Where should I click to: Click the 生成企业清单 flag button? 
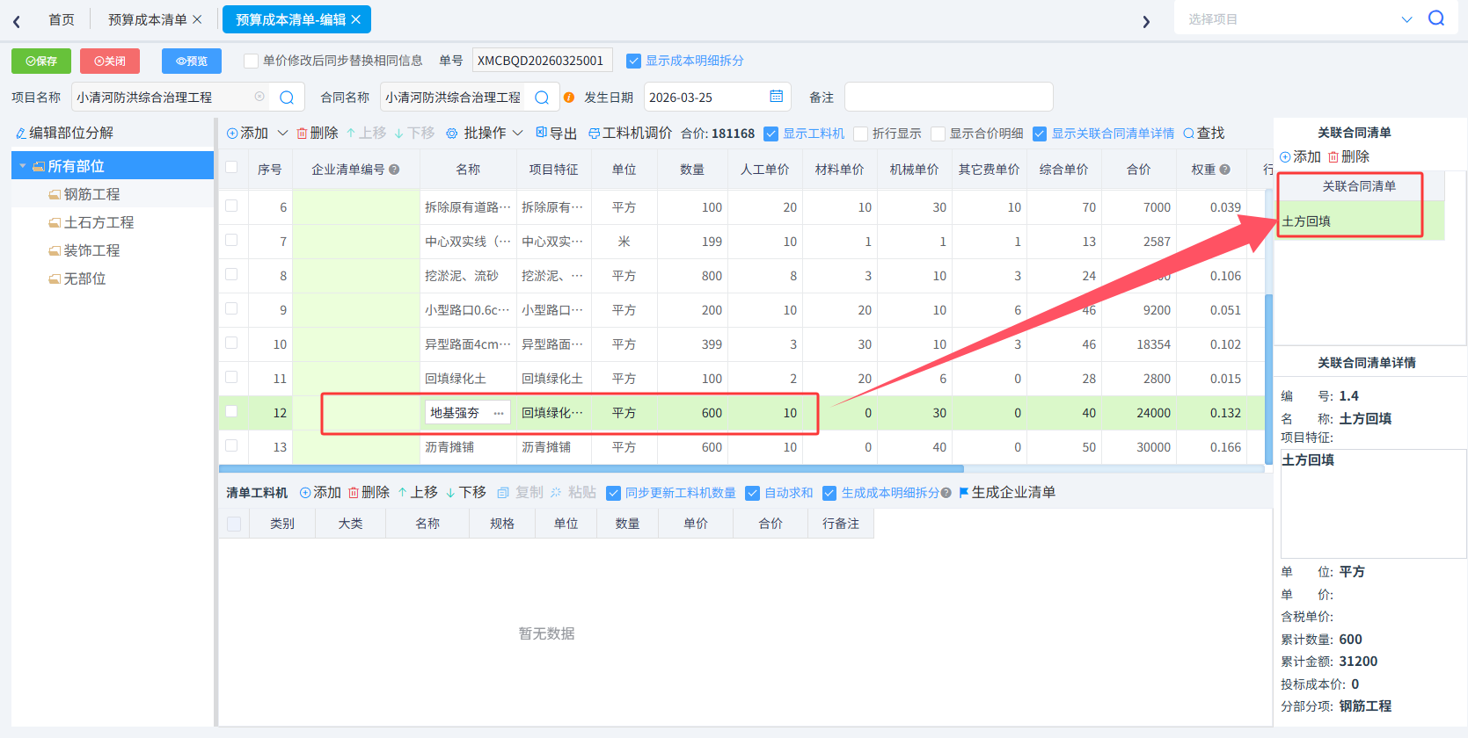click(x=1007, y=493)
